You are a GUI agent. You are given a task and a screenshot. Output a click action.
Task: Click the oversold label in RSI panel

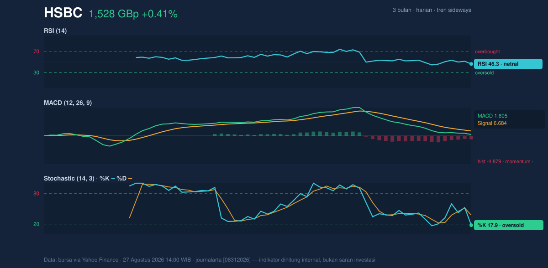click(484, 73)
